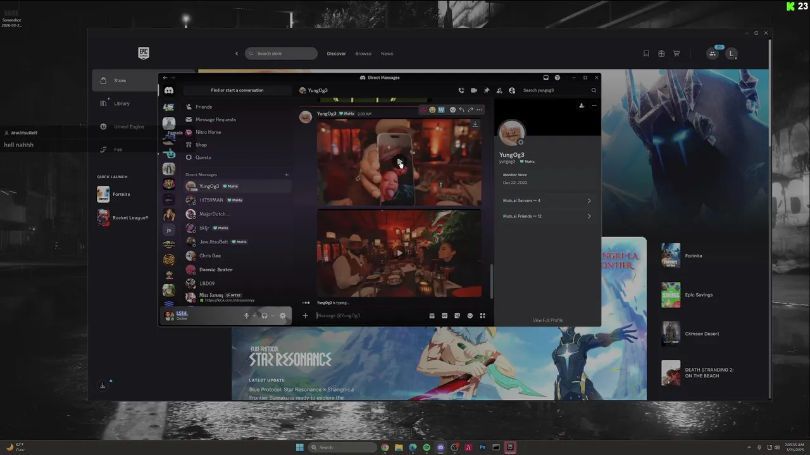
Task: Toggle Discord headphone deafen
Action: coord(265,315)
